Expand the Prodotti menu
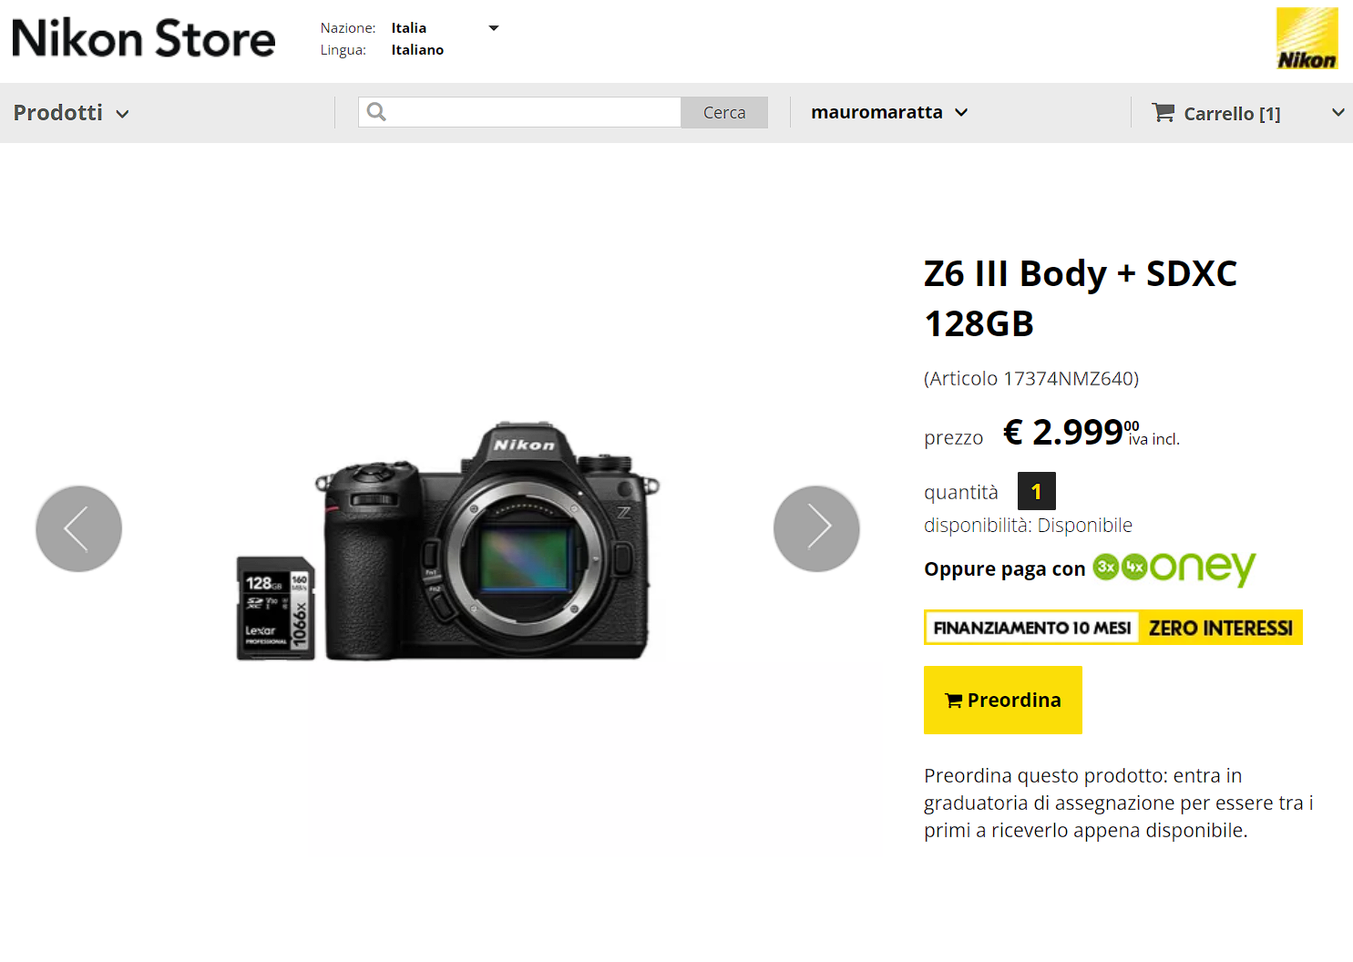Image resolution: width=1353 pixels, height=962 pixels. point(71,113)
